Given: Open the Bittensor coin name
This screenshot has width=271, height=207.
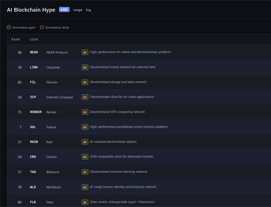Looking at the screenshot, I should tap(53, 172).
